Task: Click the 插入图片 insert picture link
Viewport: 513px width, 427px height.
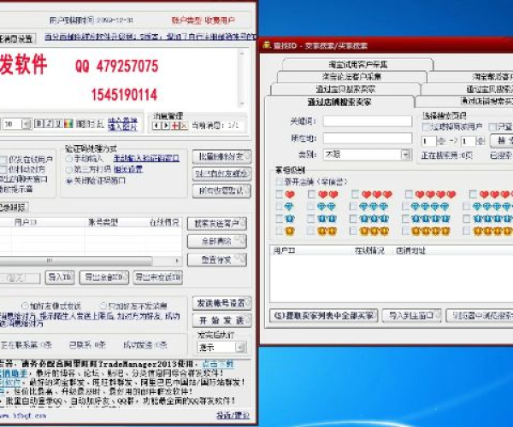Action: coord(122,127)
